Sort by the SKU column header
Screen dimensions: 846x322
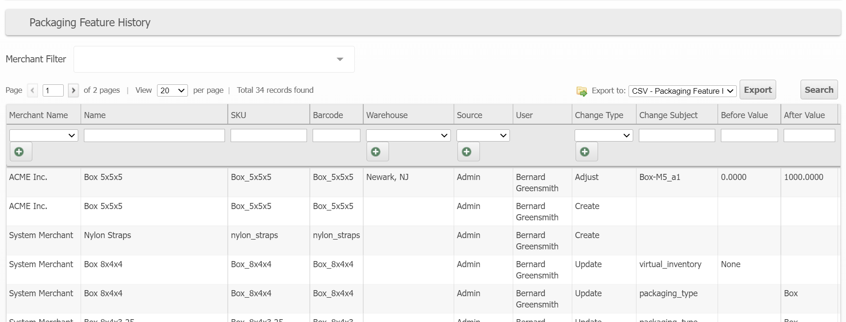[239, 115]
